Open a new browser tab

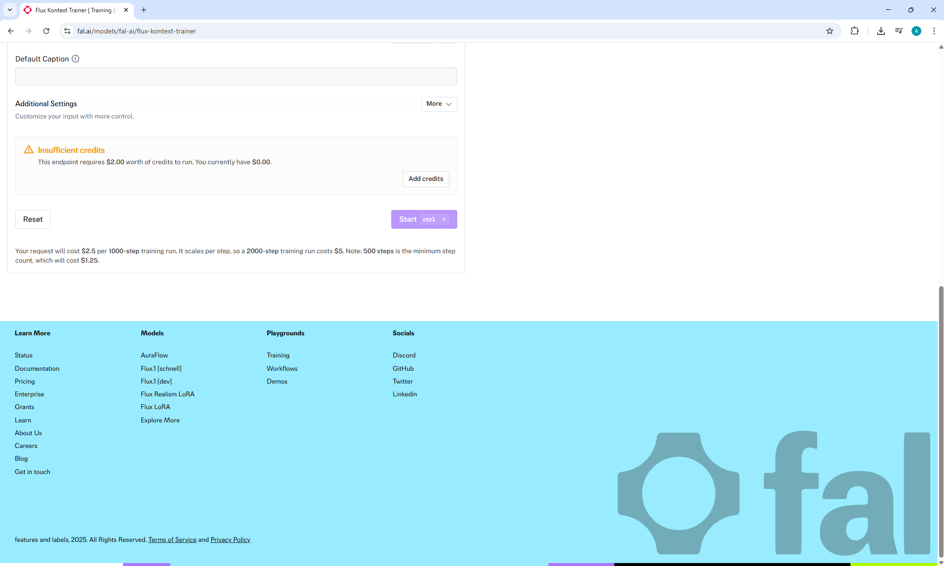(x=144, y=10)
